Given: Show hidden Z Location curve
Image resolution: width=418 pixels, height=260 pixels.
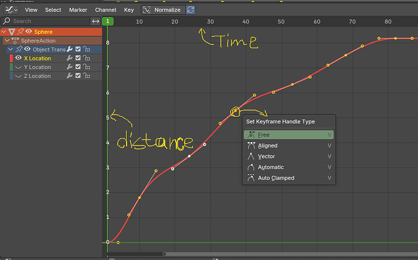Looking at the screenshot, I should click(x=18, y=76).
